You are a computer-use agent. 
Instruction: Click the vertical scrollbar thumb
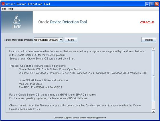coord(153,76)
